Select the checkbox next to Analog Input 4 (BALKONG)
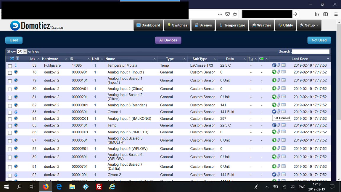The width and height of the screenshot is (341, 192). 10,119
